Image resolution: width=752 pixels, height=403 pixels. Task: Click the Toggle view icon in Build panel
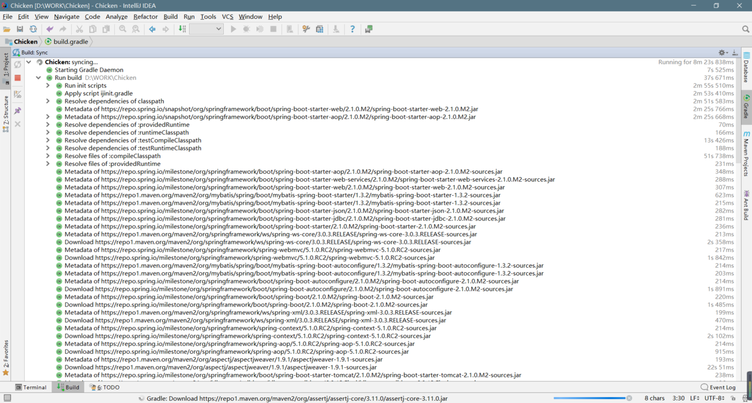[x=18, y=95]
